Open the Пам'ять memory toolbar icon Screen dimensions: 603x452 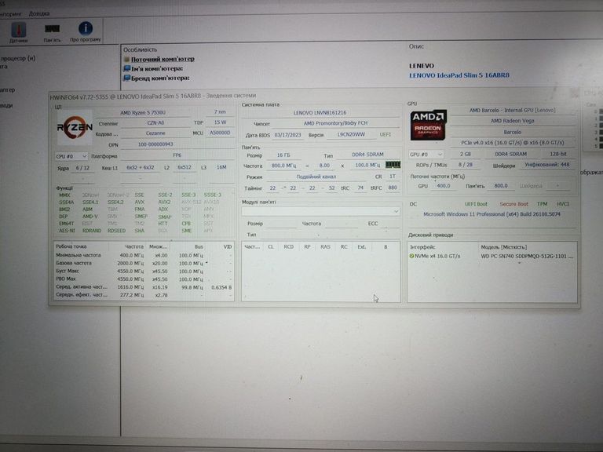click(52, 32)
